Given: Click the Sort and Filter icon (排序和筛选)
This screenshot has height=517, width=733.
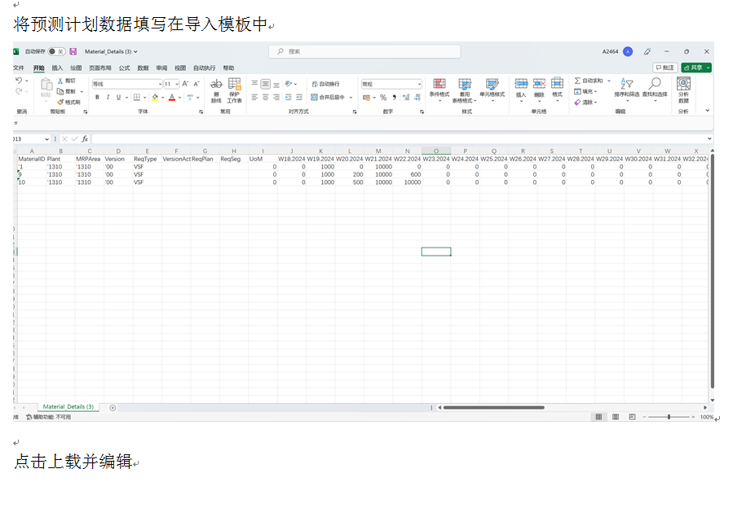Looking at the screenshot, I should 628,89.
